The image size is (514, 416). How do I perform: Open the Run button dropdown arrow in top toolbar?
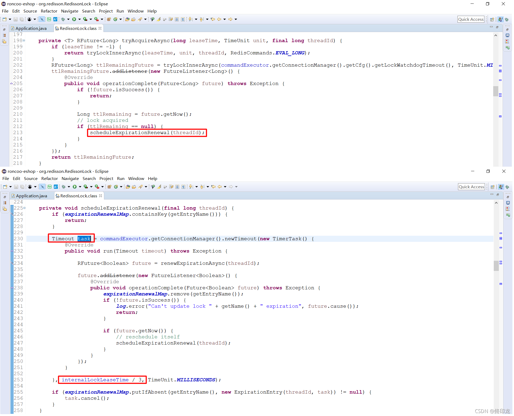(x=79, y=19)
